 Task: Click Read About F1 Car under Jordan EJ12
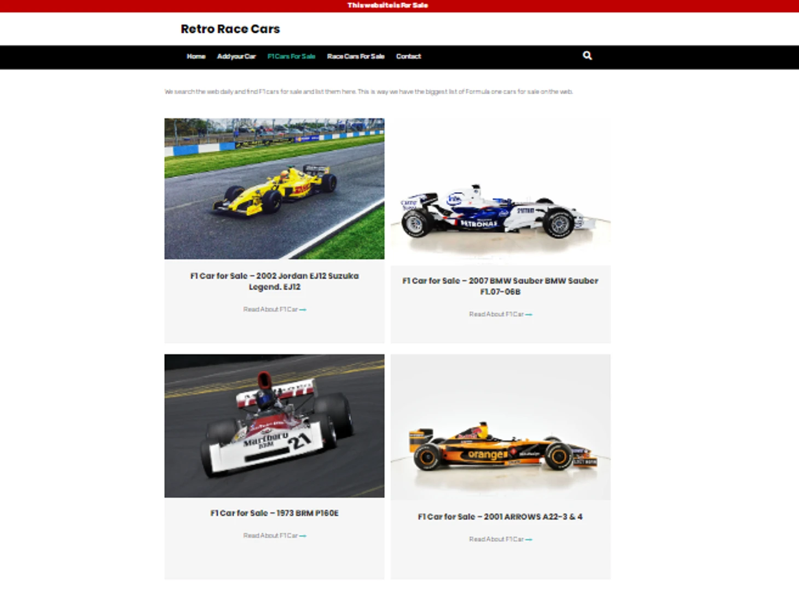[x=274, y=310]
